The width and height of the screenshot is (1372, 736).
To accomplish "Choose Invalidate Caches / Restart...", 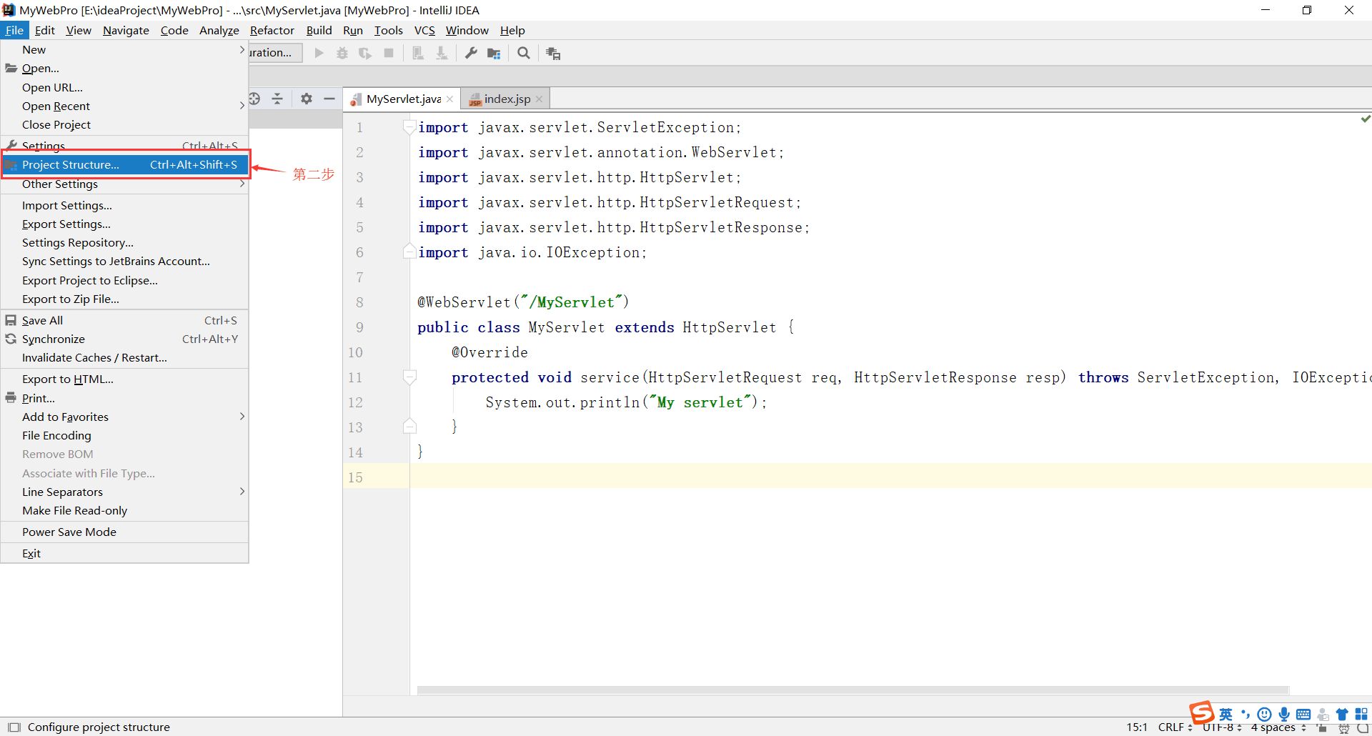I will 124,357.
